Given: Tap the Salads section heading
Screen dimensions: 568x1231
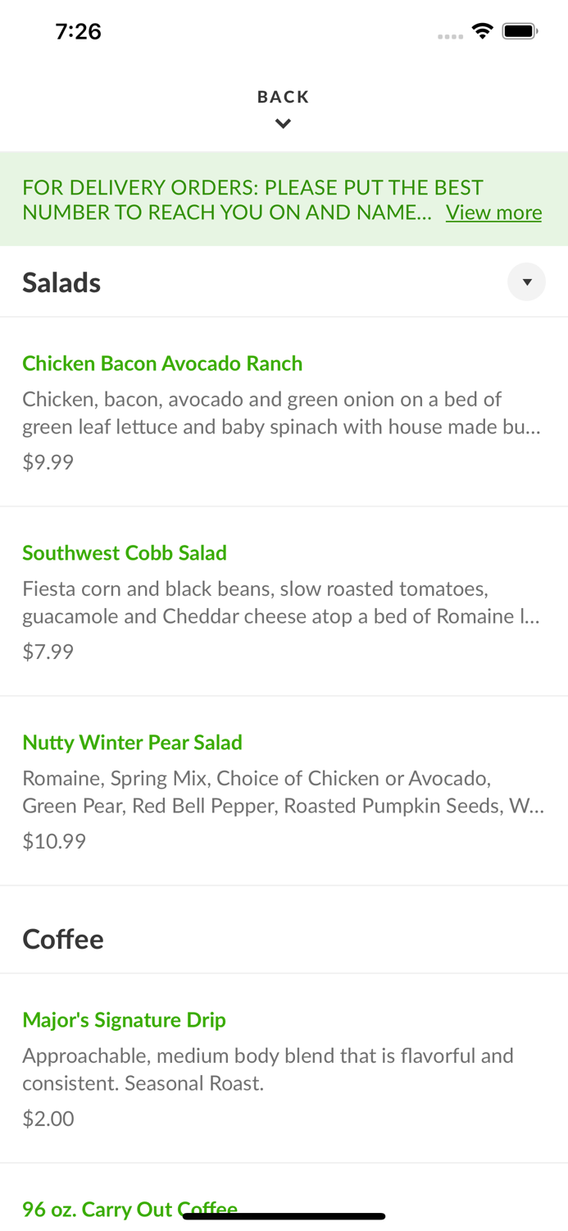Looking at the screenshot, I should (x=61, y=282).
